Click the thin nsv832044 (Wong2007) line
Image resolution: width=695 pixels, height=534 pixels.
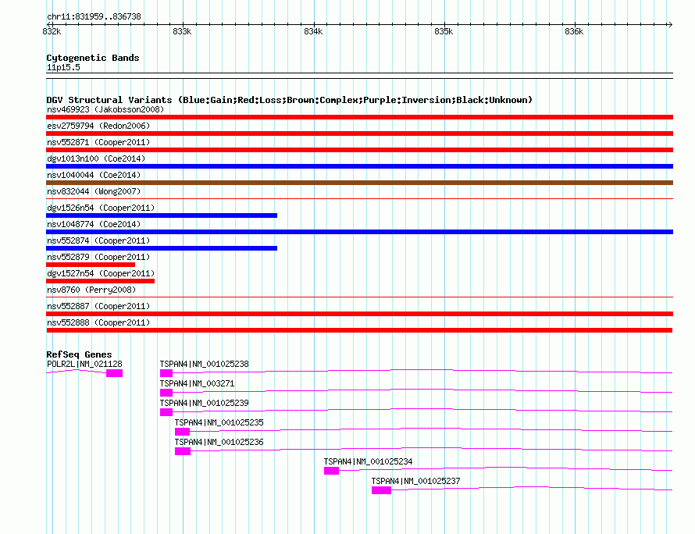pyautogui.click(x=359, y=198)
